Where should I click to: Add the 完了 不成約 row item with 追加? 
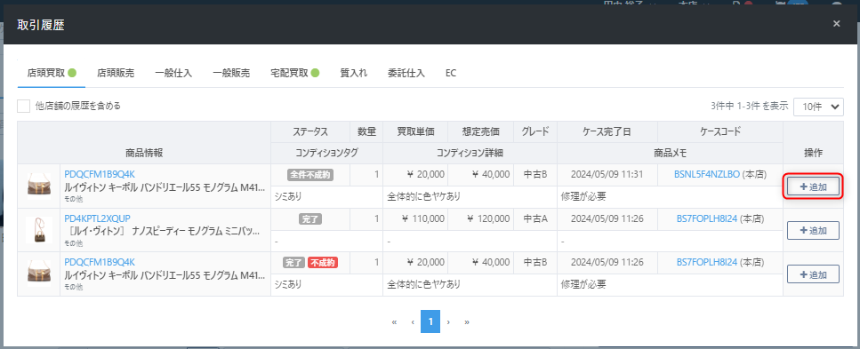click(x=813, y=274)
